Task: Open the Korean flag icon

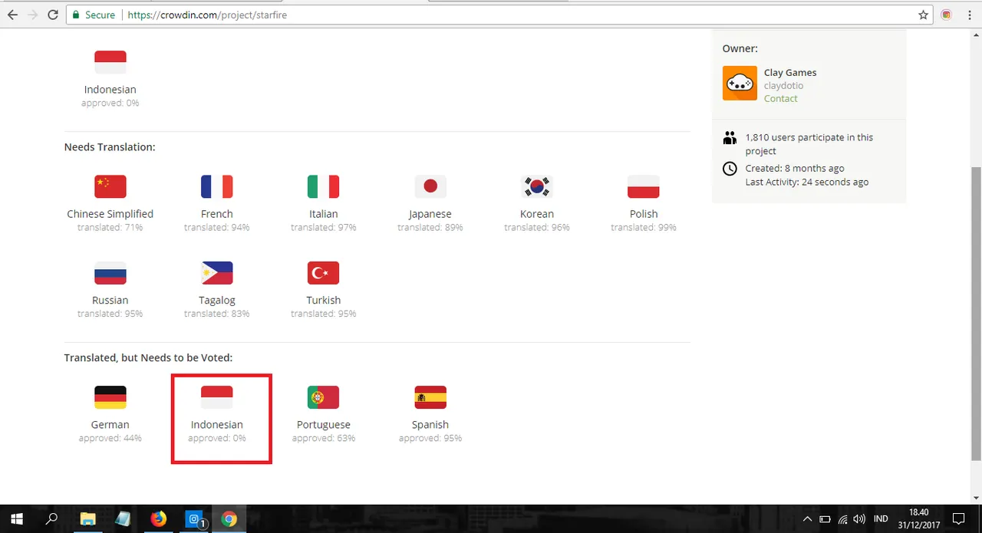Action: [x=537, y=186]
